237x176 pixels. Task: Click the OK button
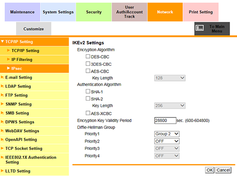coord(209,170)
